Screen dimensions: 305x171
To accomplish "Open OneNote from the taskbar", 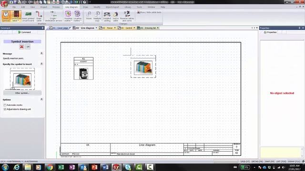I will pyautogui.click(x=72, y=167).
